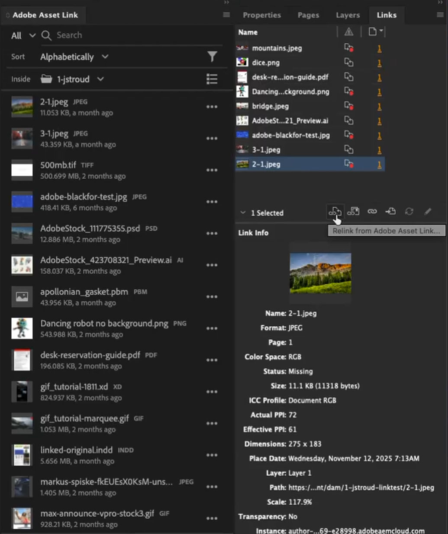448x534 pixels.
Task: Click the filter funnel icon
Action: [212, 57]
